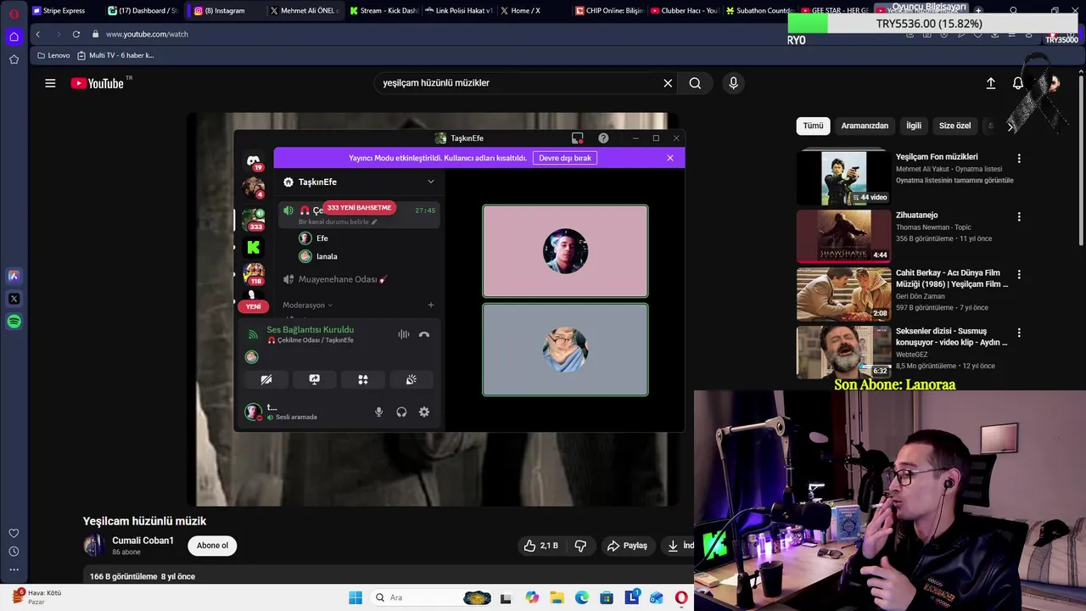This screenshot has height=611, width=1086.
Task: Switch to the Instagram browser tab
Action: [224, 10]
